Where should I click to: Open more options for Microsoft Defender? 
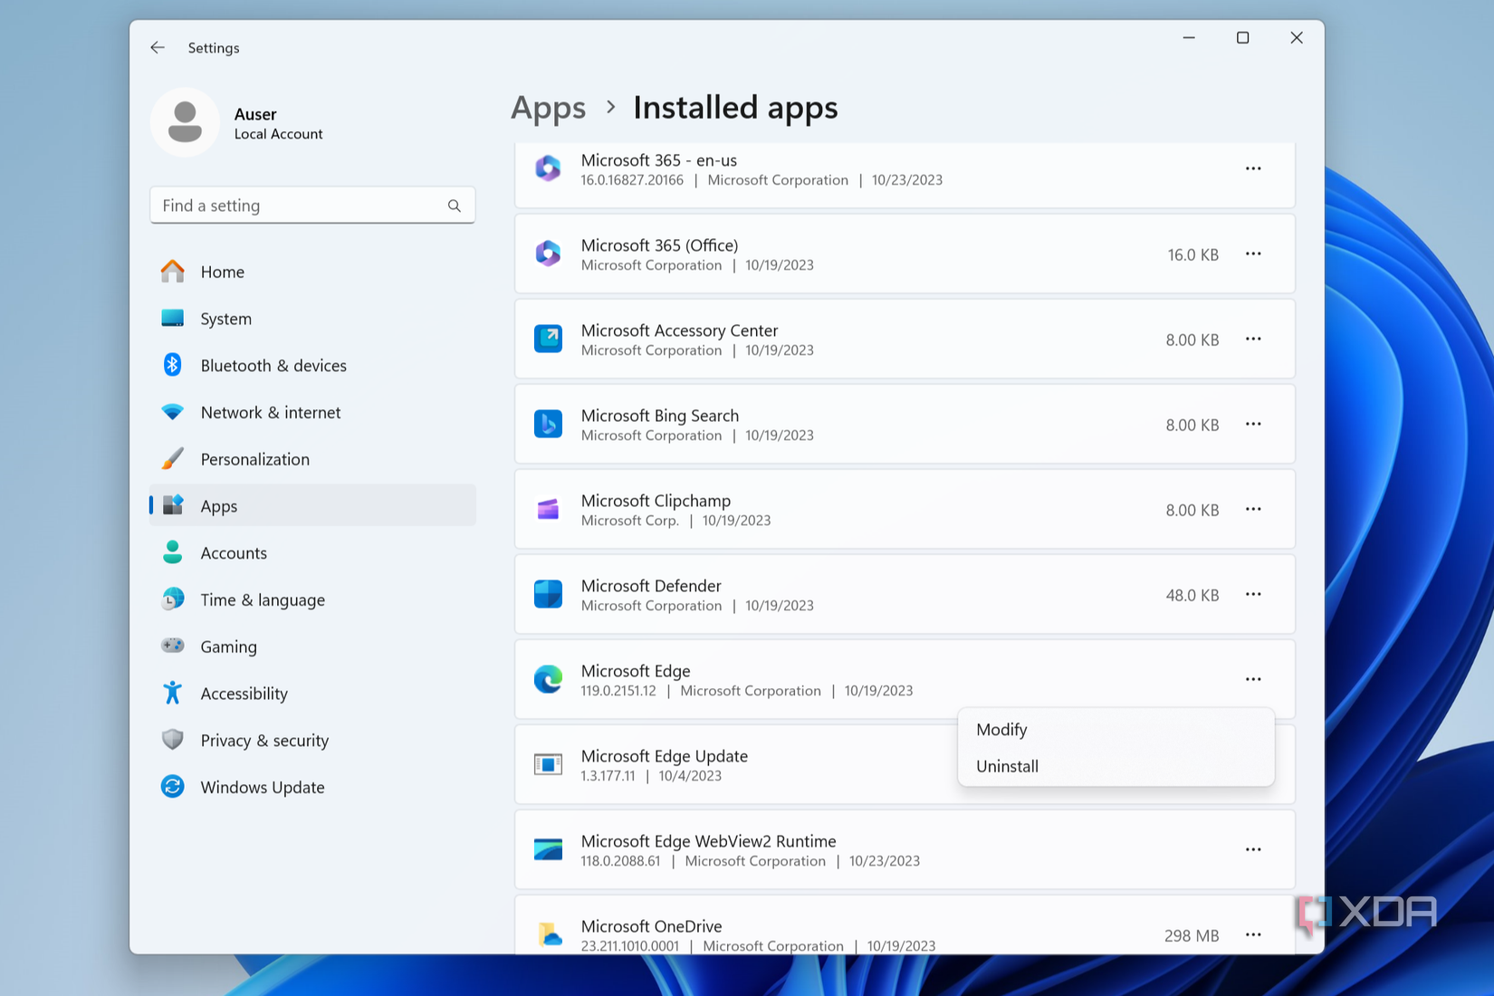[x=1252, y=595]
